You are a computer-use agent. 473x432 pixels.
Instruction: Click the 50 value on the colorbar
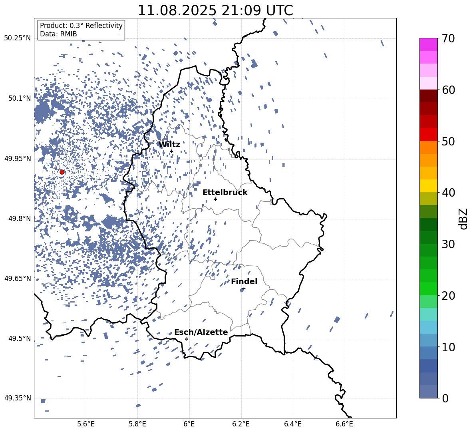pyautogui.click(x=449, y=141)
